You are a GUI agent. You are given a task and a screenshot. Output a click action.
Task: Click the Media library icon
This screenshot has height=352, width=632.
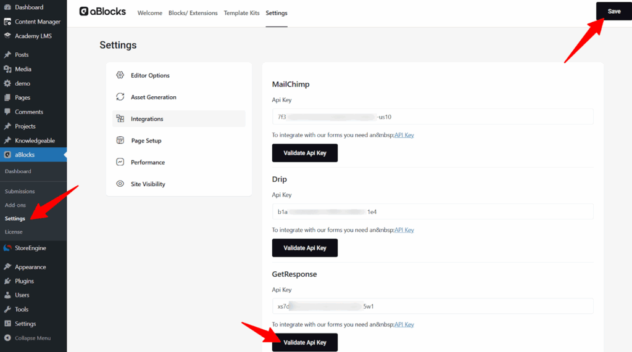(7, 69)
